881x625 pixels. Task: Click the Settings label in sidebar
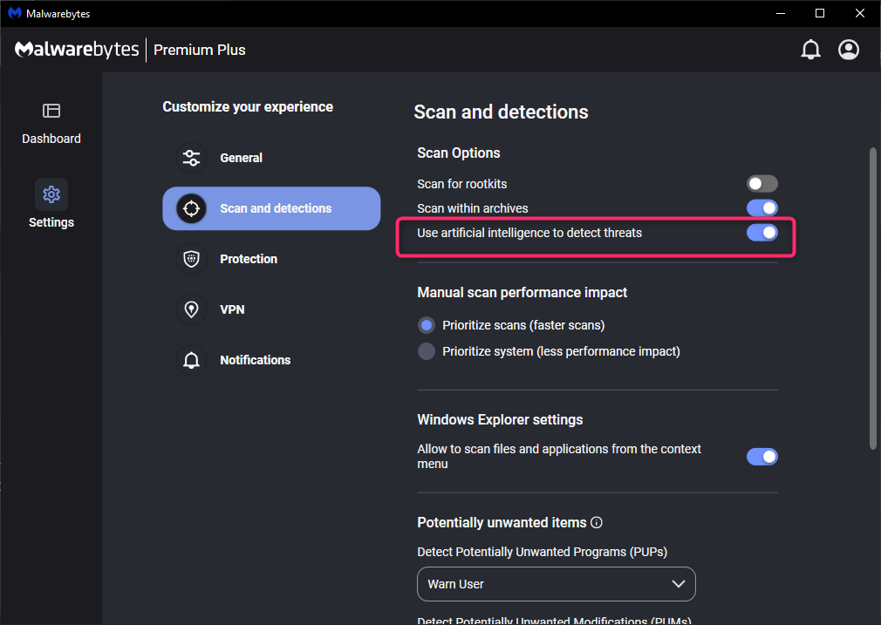point(51,222)
